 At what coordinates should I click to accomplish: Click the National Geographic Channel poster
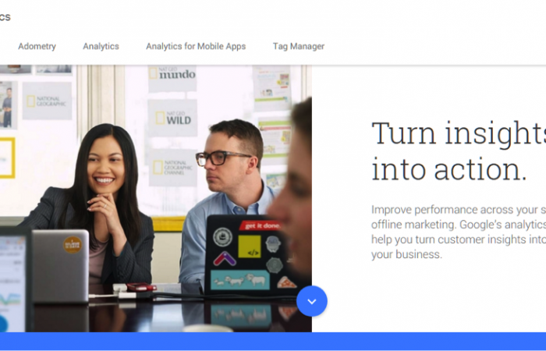pos(172,168)
